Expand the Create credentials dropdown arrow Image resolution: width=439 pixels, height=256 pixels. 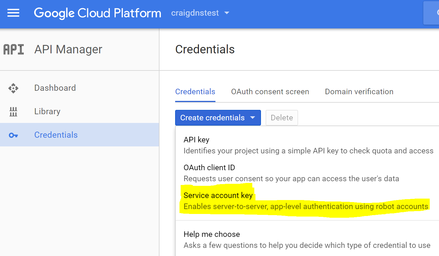click(x=252, y=118)
